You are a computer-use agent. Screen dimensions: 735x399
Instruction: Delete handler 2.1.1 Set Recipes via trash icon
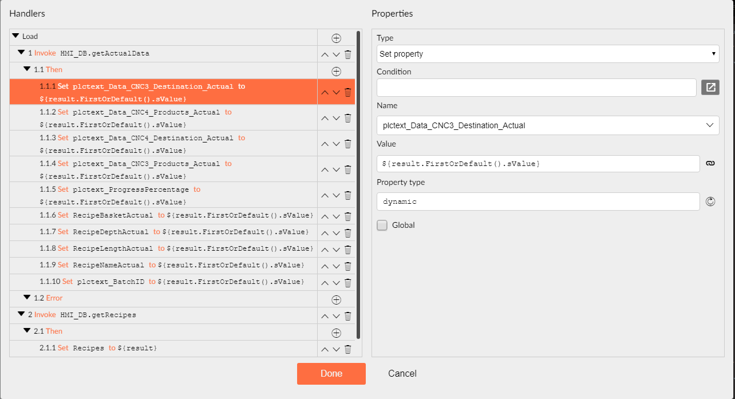point(347,349)
